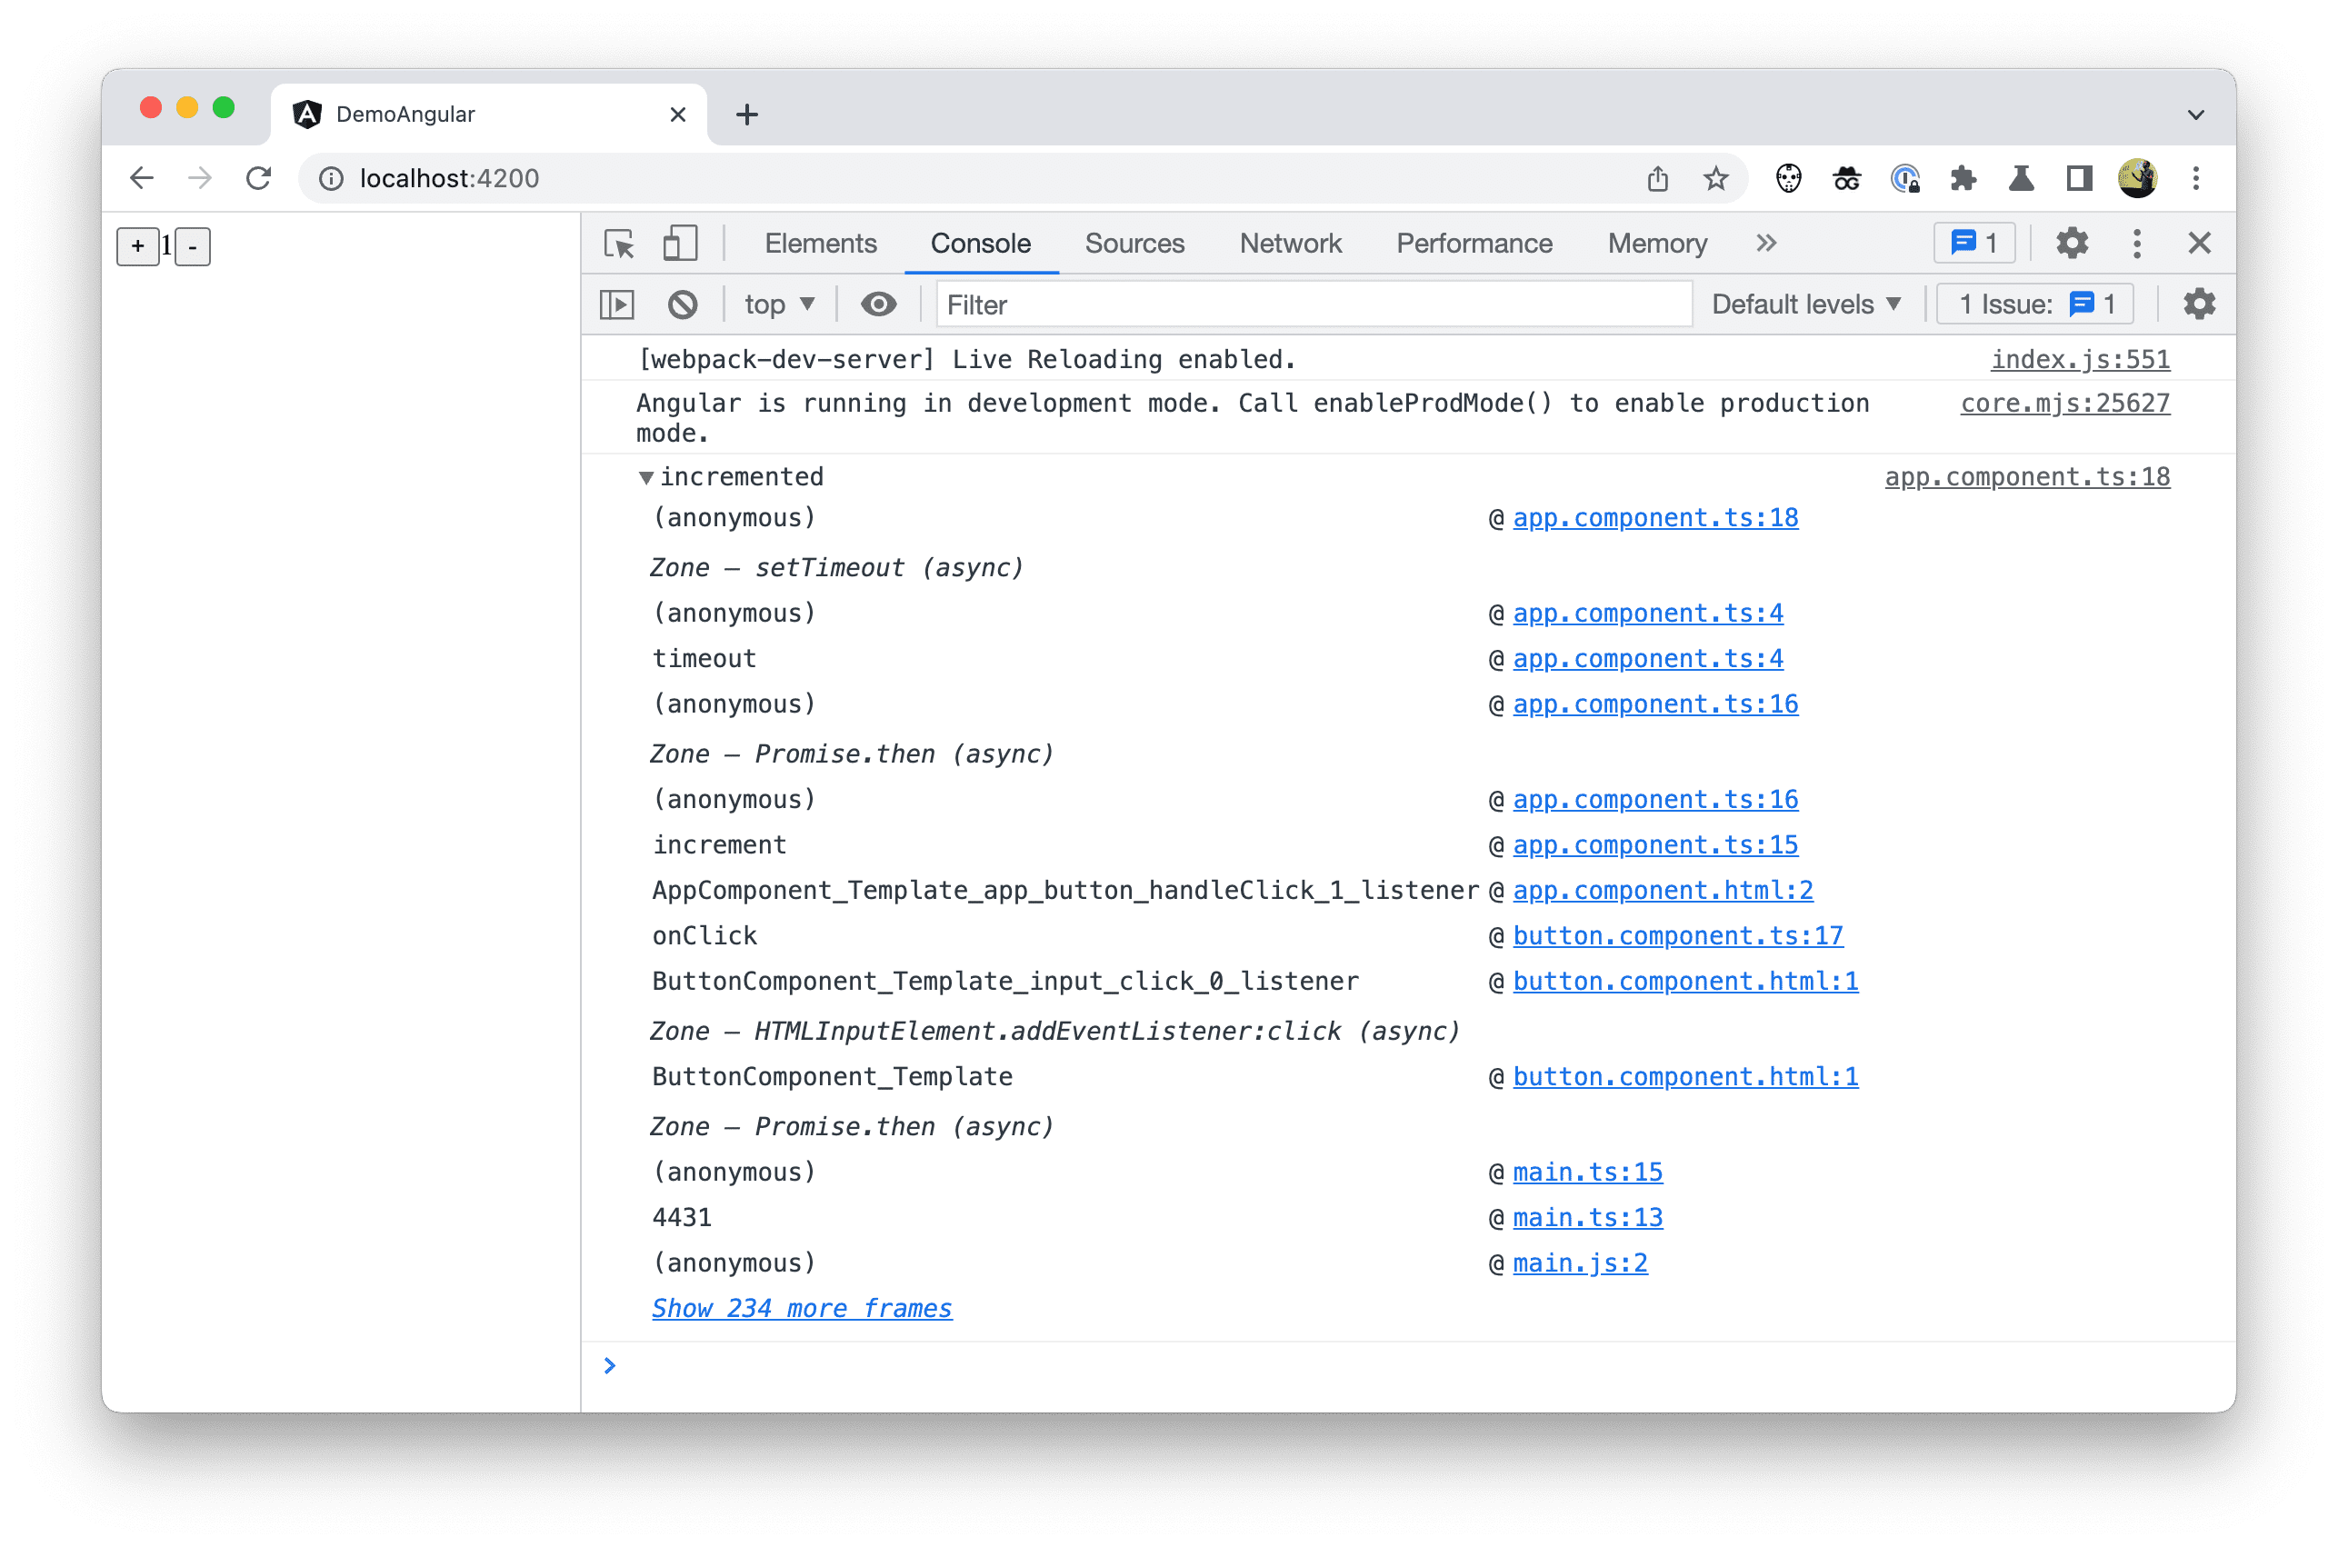
Task: Expand the top frame context dropdown
Action: point(777,305)
